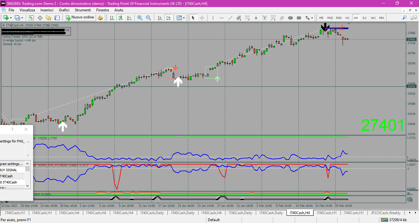
Task: Switch to the M30 timeframe
Action: tap(339, 18)
